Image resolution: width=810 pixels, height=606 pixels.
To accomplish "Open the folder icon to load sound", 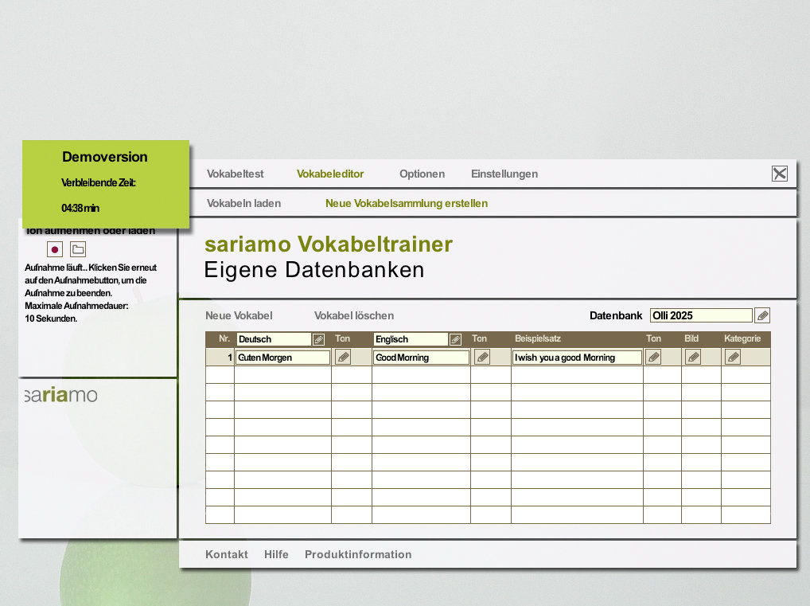I will coord(78,249).
